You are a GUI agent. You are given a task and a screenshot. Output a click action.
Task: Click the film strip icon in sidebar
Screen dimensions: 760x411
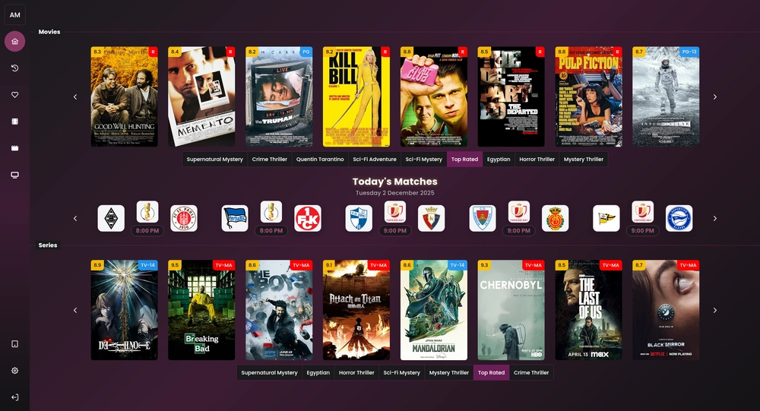(x=14, y=122)
